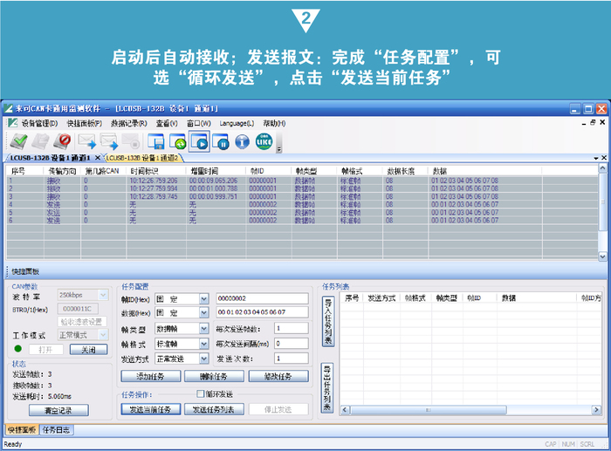611x451 pixels.
Task: Click the single envelope send icon
Action: (x=86, y=141)
